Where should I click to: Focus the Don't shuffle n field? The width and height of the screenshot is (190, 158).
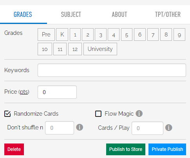pyautogui.click(x=60, y=128)
